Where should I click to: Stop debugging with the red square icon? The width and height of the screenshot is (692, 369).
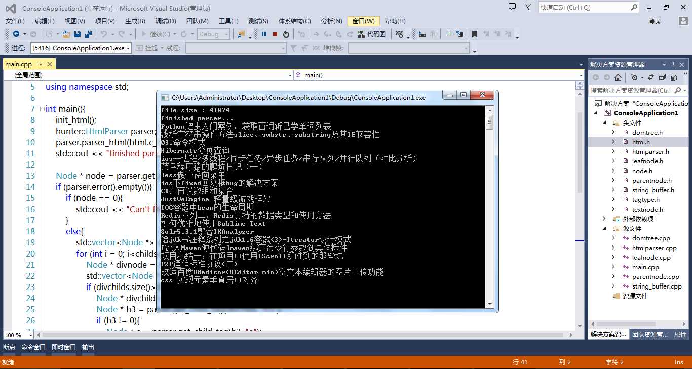pyautogui.click(x=275, y=34)
